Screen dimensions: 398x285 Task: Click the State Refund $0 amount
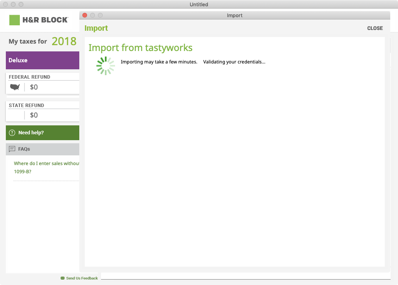click(34, 115)
